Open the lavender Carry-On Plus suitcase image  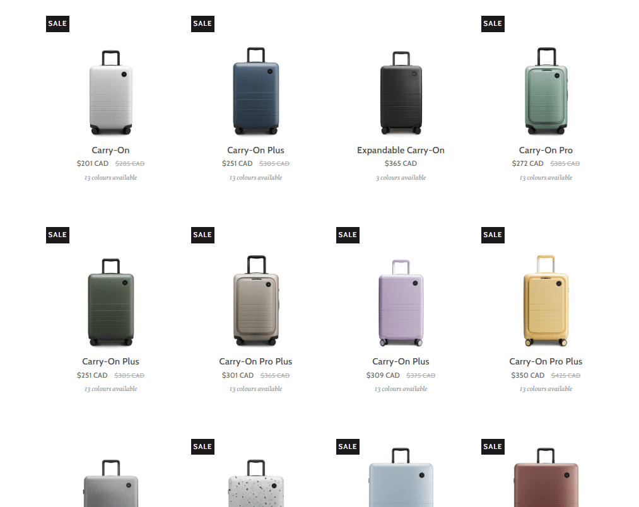[401, 303]
